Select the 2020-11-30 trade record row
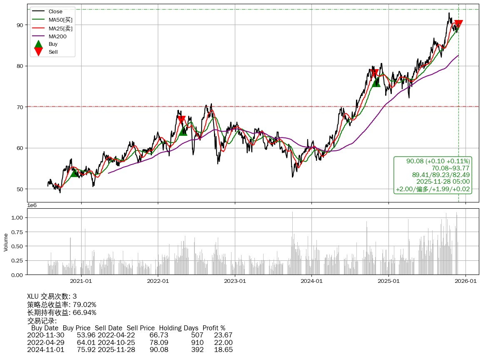This screenshot has width=483, height=357. [x=129, y=335]
